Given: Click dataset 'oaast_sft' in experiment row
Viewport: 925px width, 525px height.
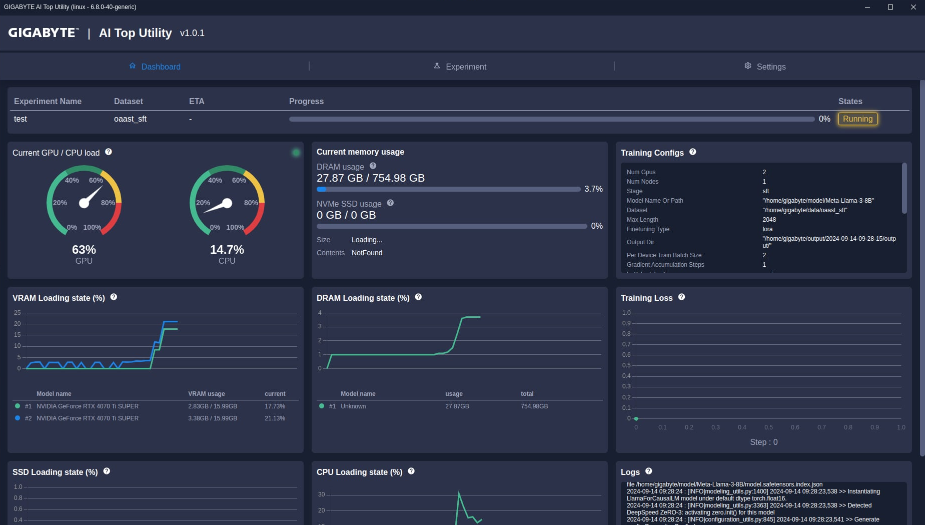Looking at the screenshot, I should point(130,119).
